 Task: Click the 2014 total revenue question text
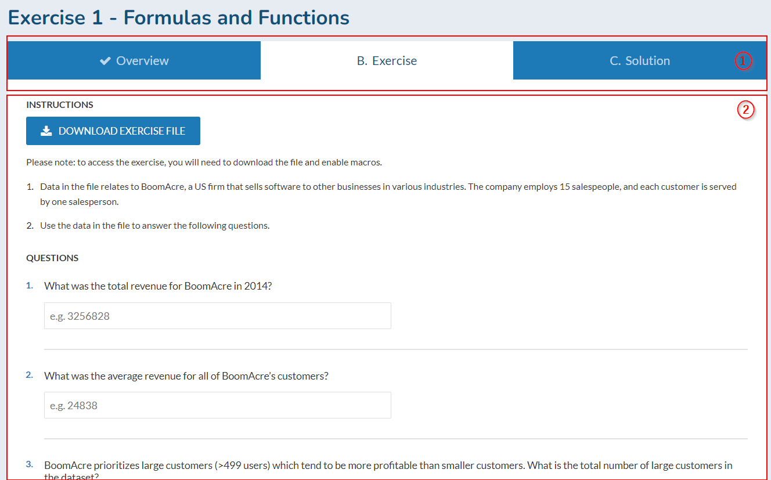point(158,286)
